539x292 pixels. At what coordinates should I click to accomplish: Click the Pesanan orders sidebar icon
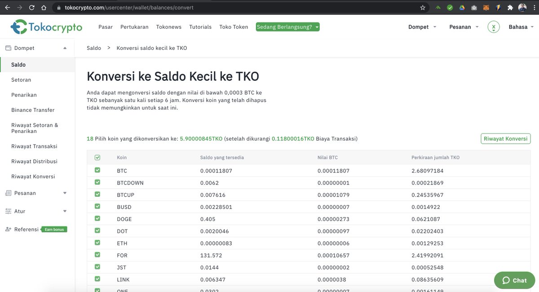pos(8,193)
